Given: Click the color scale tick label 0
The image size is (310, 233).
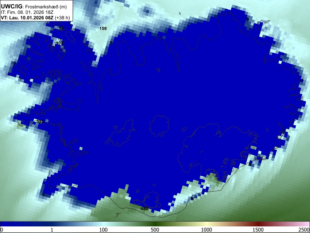Looking at the screenshot, I should [2, 230].
